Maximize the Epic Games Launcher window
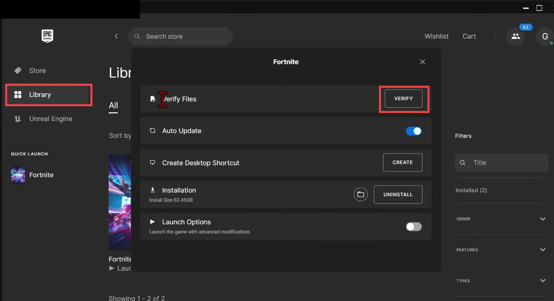 tap(539, 8)
